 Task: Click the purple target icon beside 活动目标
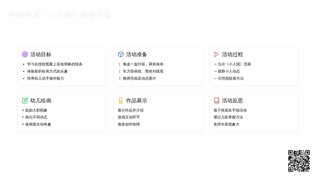25,54
